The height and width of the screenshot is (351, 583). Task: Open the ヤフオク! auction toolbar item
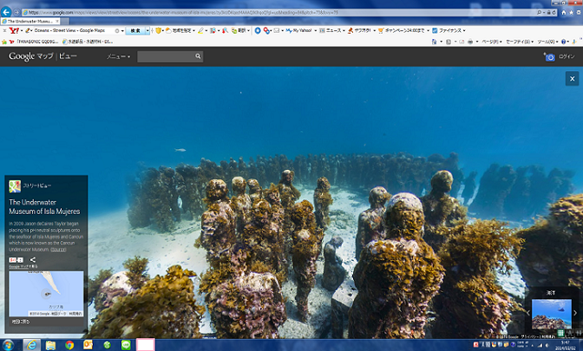pyautogui.click(x=359, y=30)
